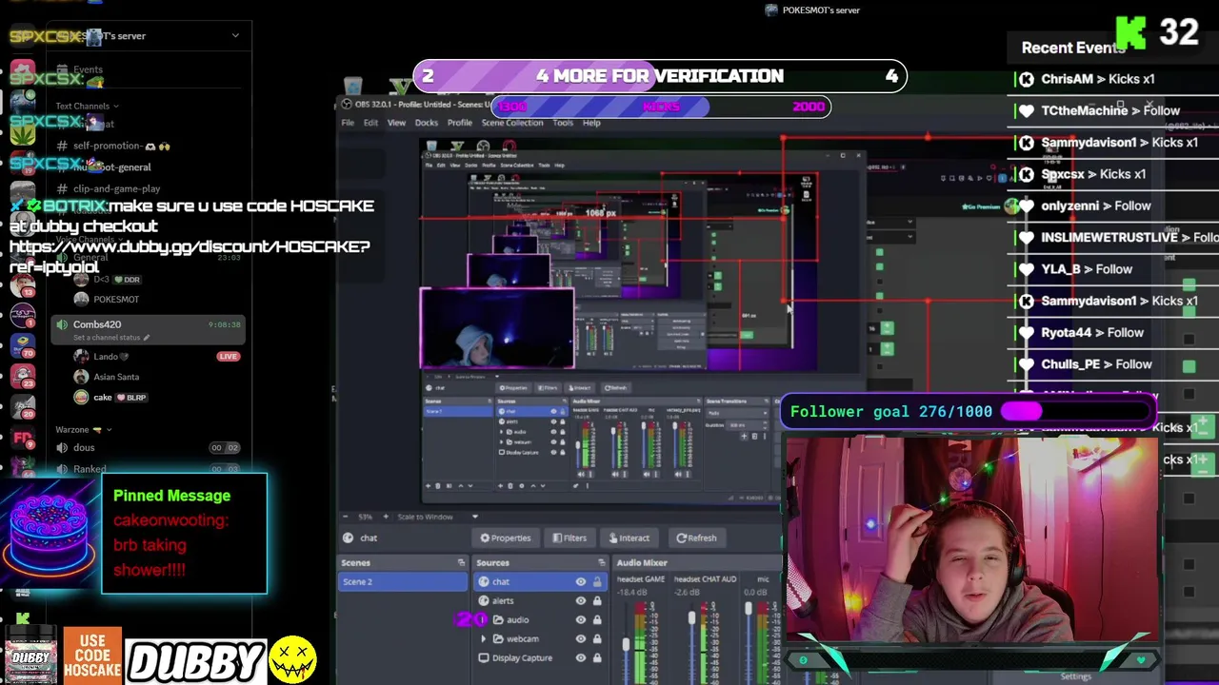
Task: Click Lando's LIVE badge in Discord
Action: point(228,357)
